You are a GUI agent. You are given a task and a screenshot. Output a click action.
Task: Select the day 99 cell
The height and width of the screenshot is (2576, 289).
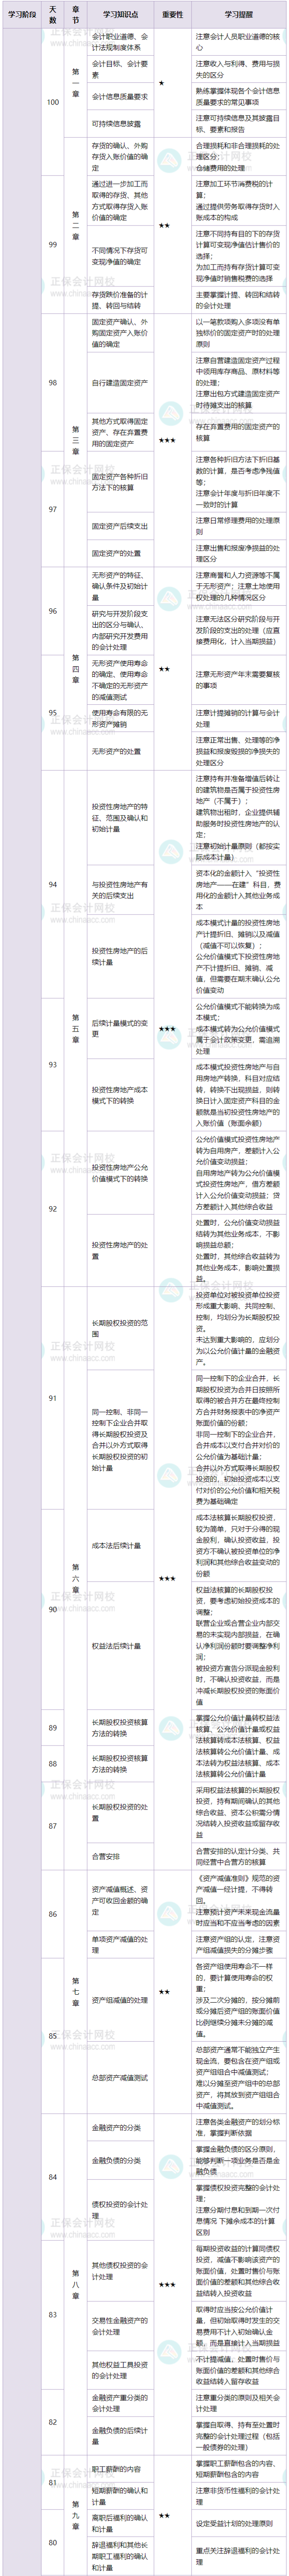point(53,244)
